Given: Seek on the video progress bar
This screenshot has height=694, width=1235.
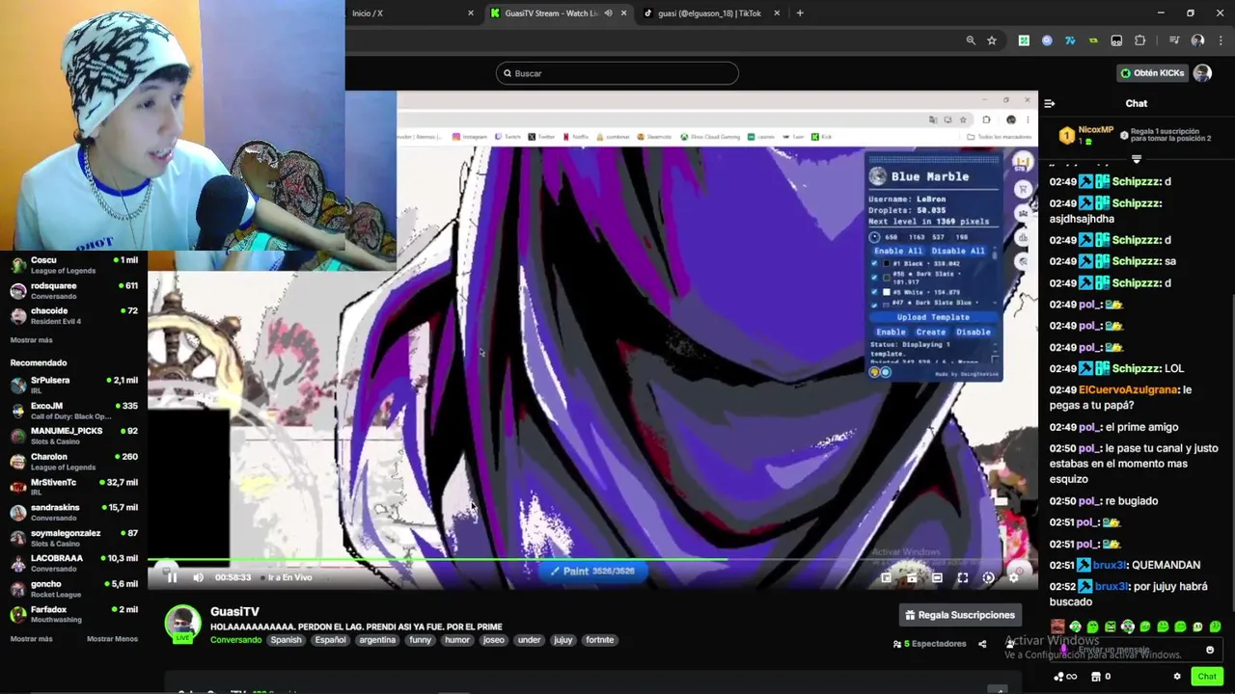Looking at the screenshot, I should pyautogui.click(x=592, y=560).
